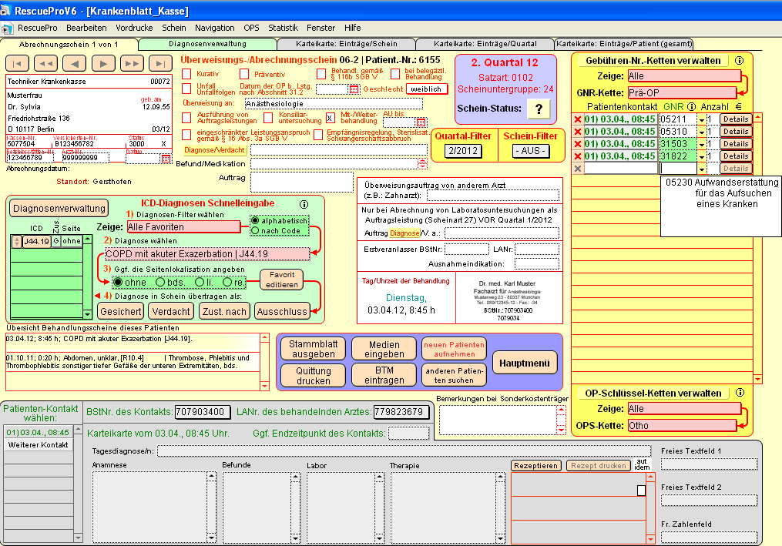Remove the GNR 31822 entry via red X

[x=578, y=156]
